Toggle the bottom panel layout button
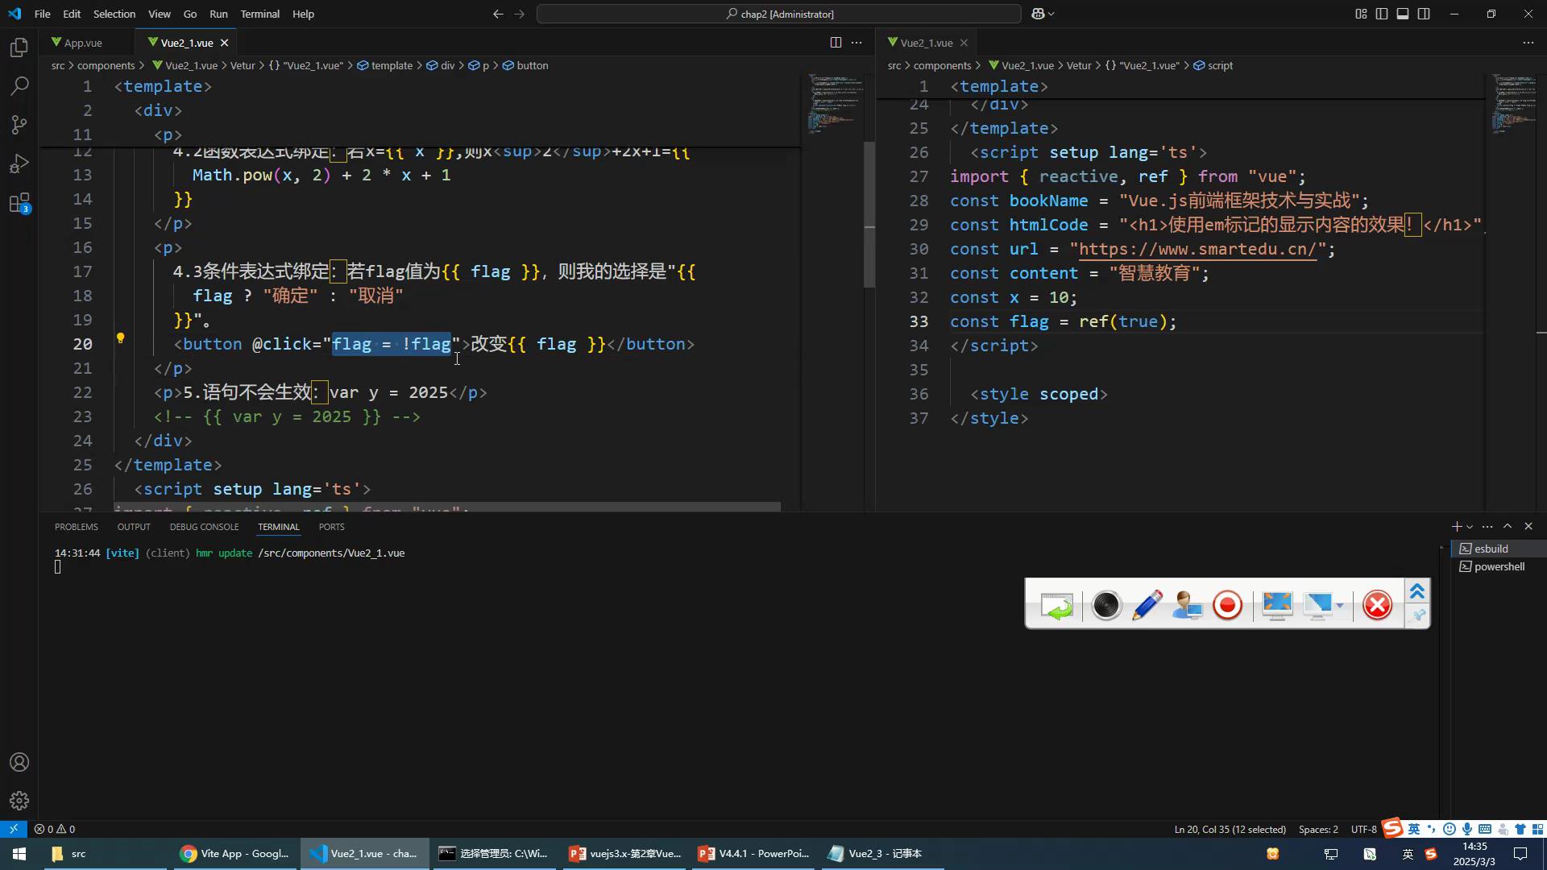This screenshot has width=1547, height=870. click(1403, 14)
